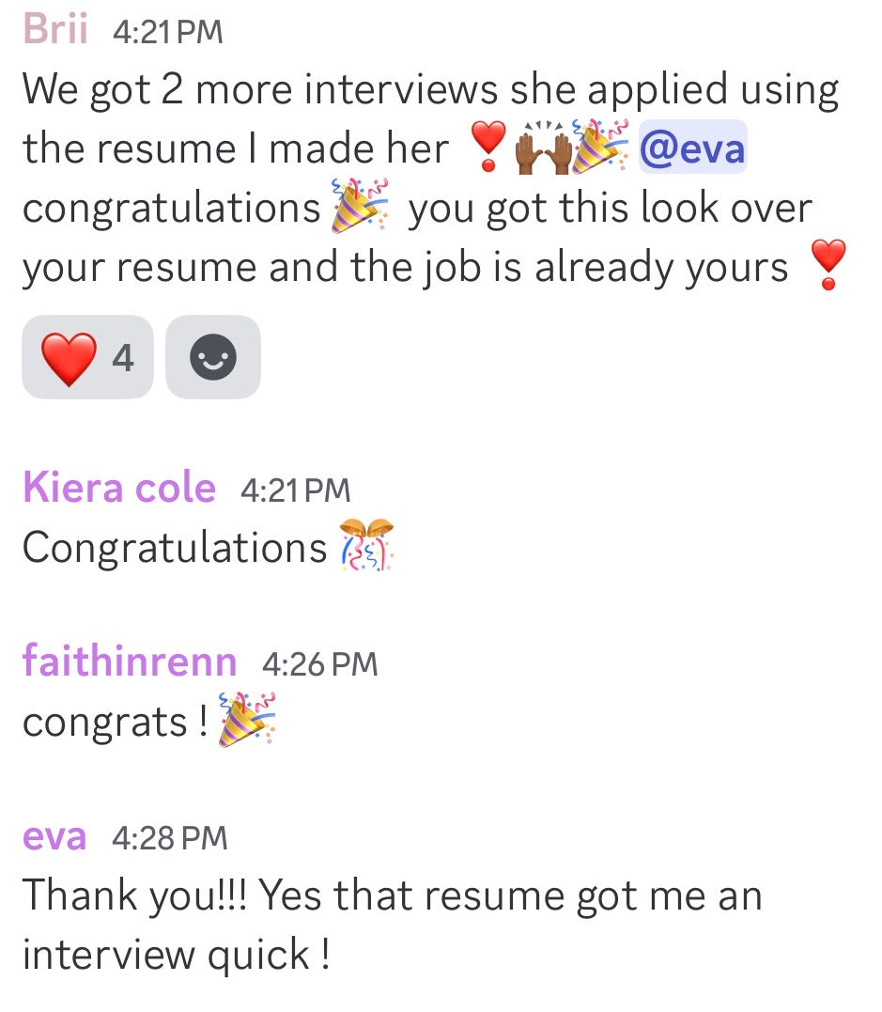
Task: Open the @eva mention in Brii's message
Action: 693,148
